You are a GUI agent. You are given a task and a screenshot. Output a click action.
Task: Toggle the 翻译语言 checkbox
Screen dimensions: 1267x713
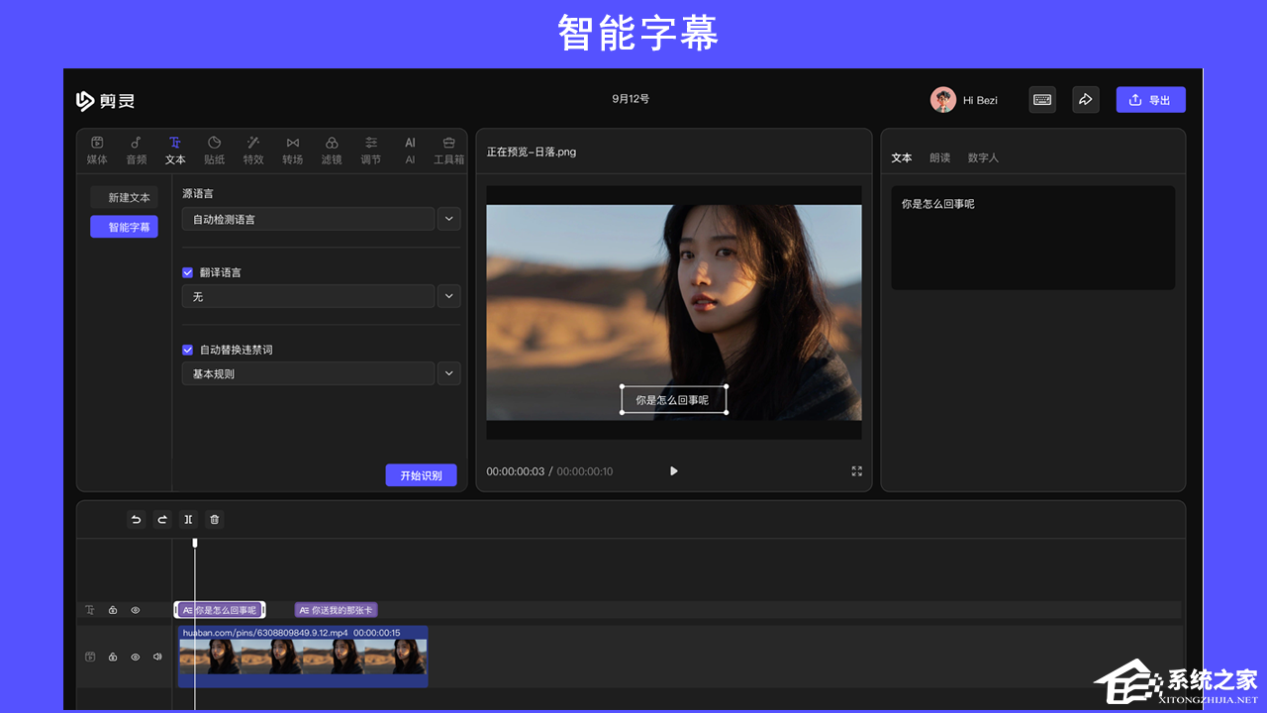click(188, 272)
